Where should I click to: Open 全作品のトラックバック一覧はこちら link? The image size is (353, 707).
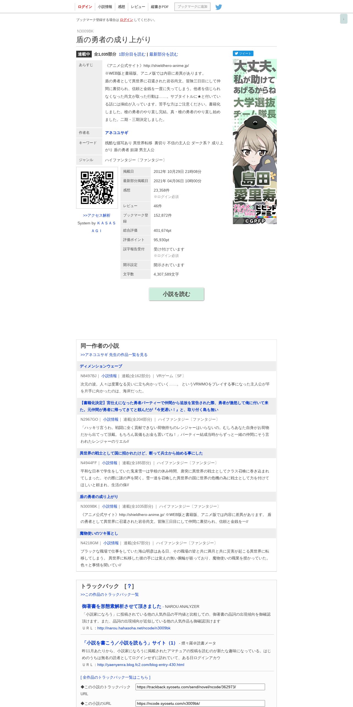[x=115, y=677]
